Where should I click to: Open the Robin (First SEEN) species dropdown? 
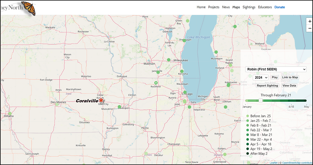[276, 69]
